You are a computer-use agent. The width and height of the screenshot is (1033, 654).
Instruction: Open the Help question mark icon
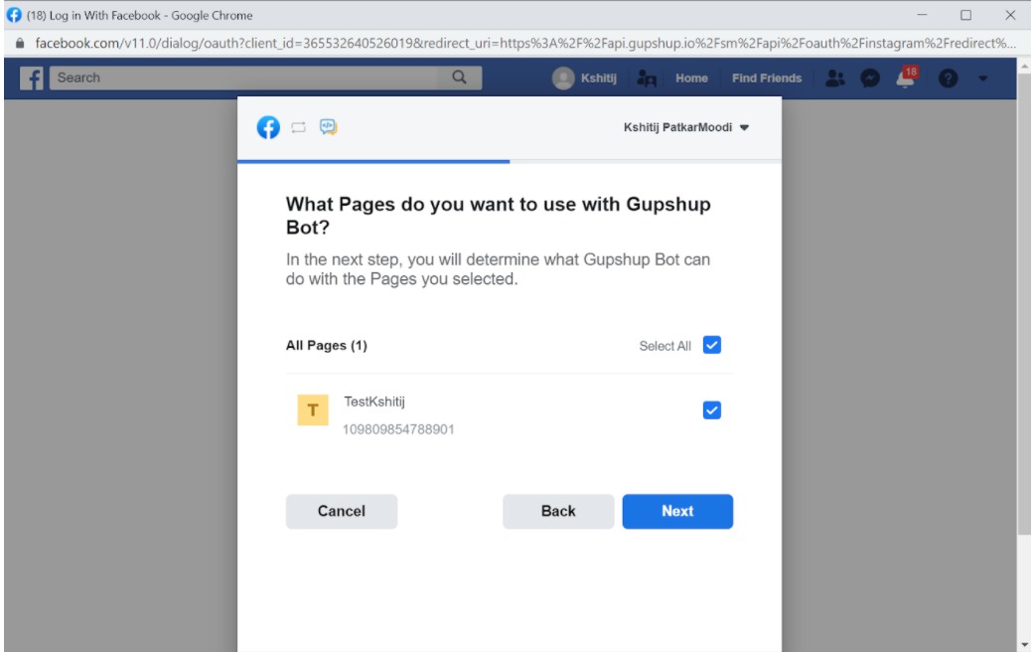(x=948, y=78)
